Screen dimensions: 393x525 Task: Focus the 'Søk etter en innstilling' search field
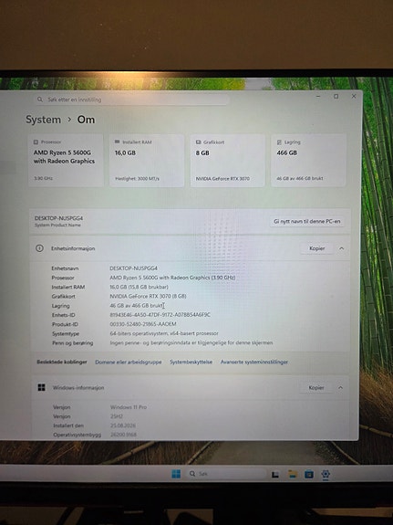131,100
